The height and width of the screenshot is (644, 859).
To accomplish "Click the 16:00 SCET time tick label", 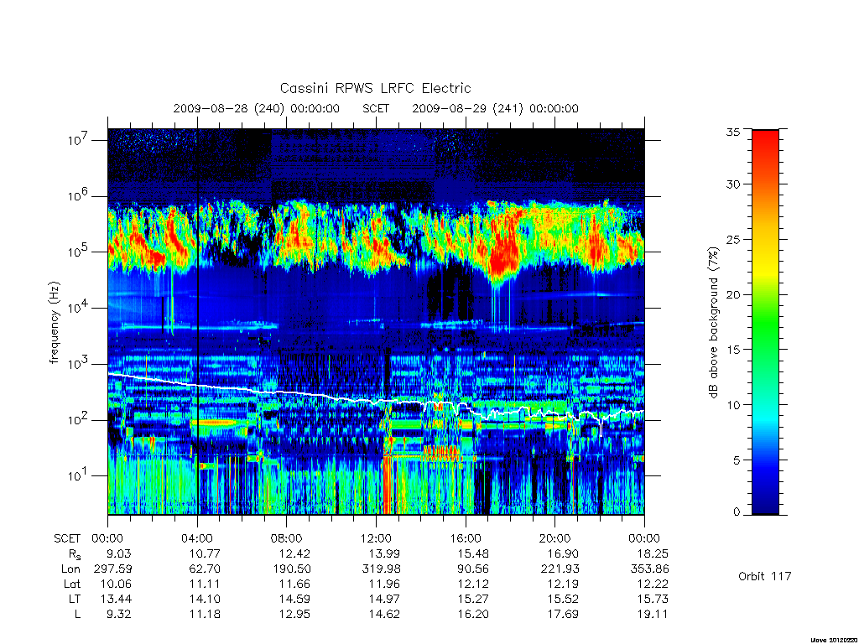I will coord(465,538).
